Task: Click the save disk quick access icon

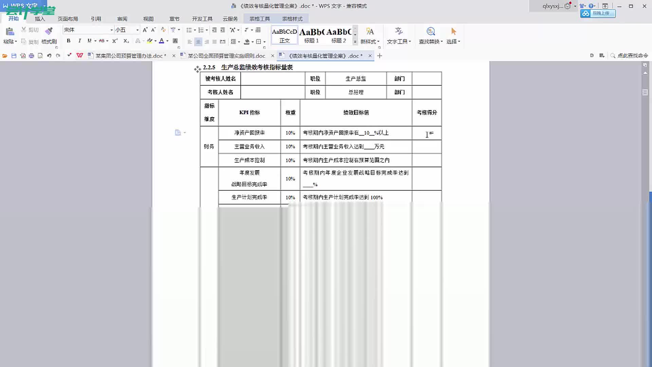Action: click(x=14, y=56)
